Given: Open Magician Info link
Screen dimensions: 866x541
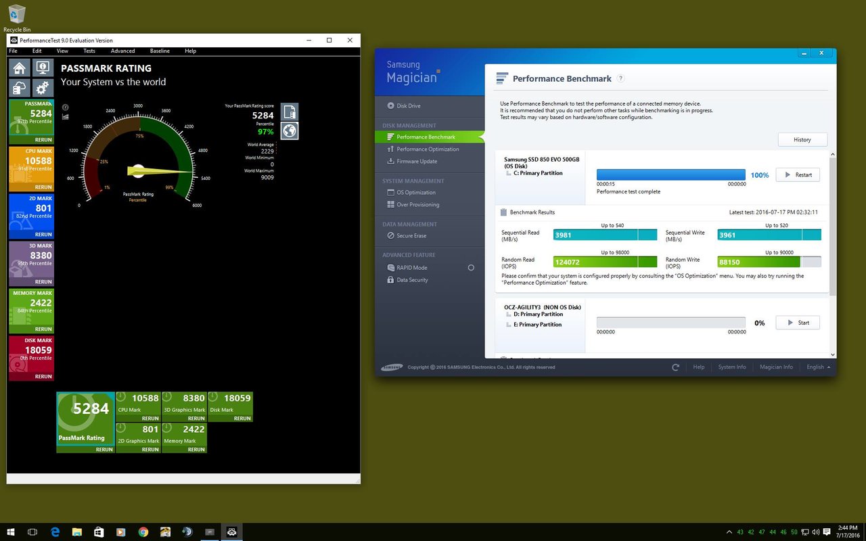Looking at the screenshot, I should coord(776,367).
